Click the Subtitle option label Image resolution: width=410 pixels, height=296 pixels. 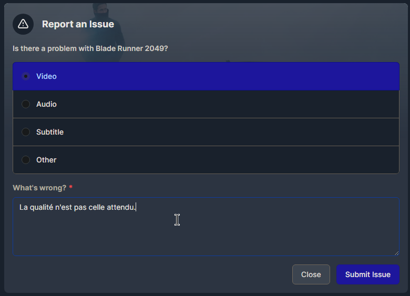coord(50,132)
